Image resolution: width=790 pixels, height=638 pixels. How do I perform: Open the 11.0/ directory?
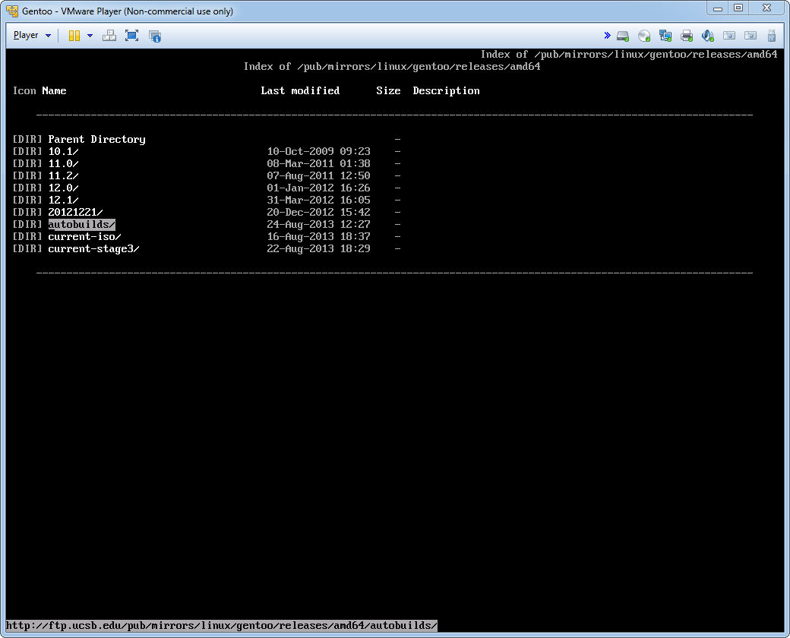(64, 163)
